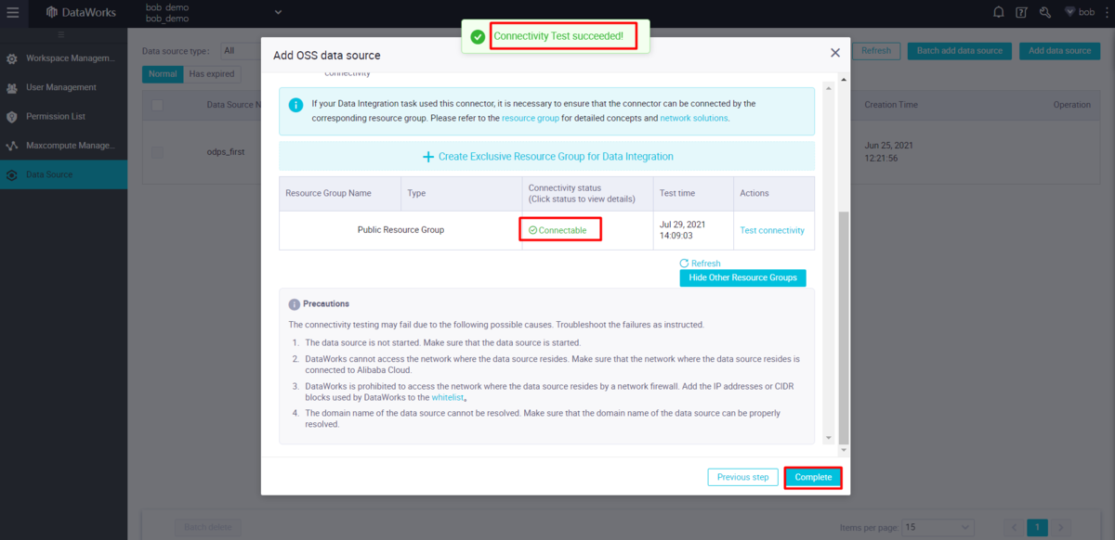Click the success check icon in toast

point(478,37)
